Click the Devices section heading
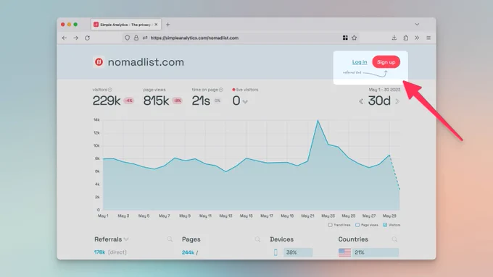Viewport: 493px width, 277px height. pyautogui.click(x=282, y=239)
